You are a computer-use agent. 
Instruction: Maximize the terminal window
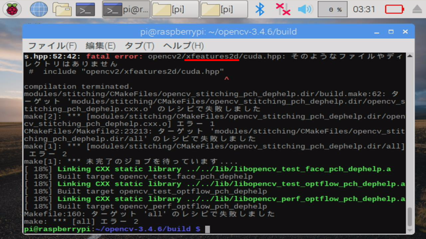coord(391,32)
